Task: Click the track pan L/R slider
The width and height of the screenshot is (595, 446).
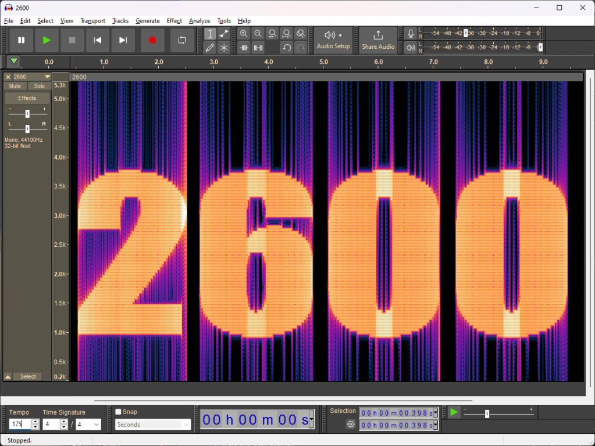Action: [x=27, y=128]
